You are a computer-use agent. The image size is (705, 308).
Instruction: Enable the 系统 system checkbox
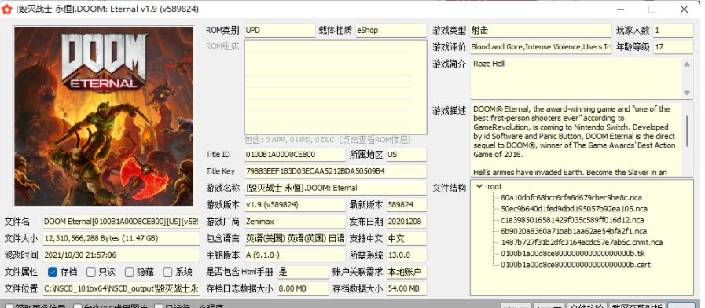pyautogui.click(x=167, y=272)
